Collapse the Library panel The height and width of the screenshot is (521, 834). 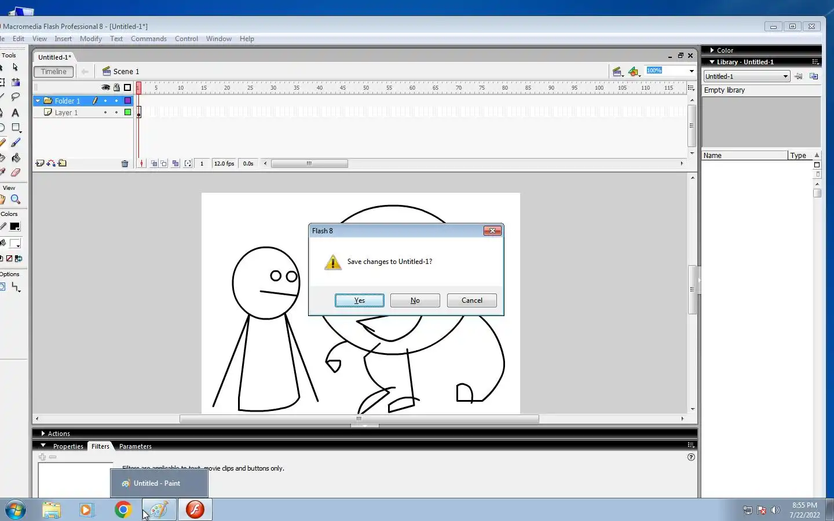coord(712,62)
